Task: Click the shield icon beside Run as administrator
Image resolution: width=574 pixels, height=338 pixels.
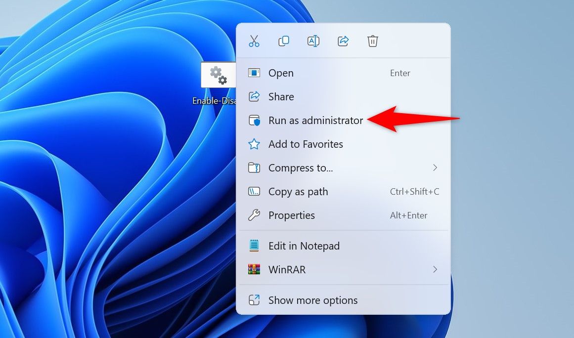Action: tap(254, 121)
